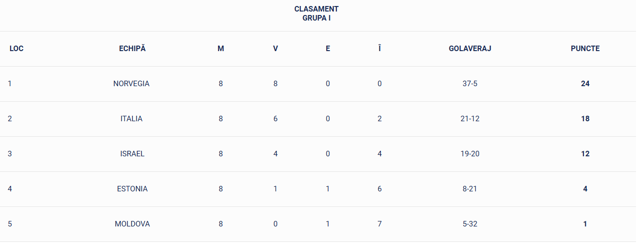Open the ISRAEL team row
The width and height of the screenshot is (642, 251).
(x=132, y=154)
